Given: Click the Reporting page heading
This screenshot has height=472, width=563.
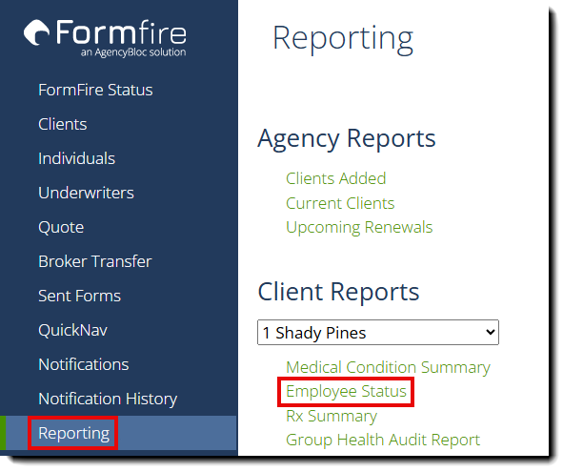Looking at the screenshot, I should [343, 39].
